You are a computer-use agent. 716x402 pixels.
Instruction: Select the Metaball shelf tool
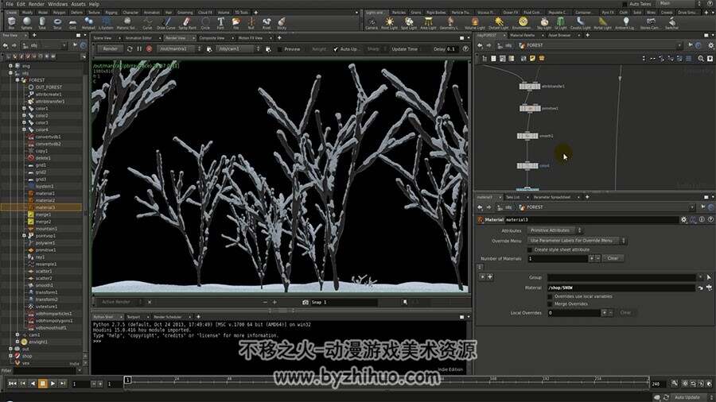tap(88, 22)
